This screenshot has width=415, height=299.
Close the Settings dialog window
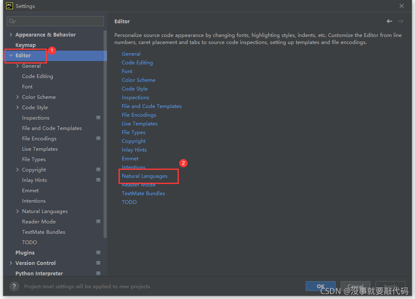(402, 6)
